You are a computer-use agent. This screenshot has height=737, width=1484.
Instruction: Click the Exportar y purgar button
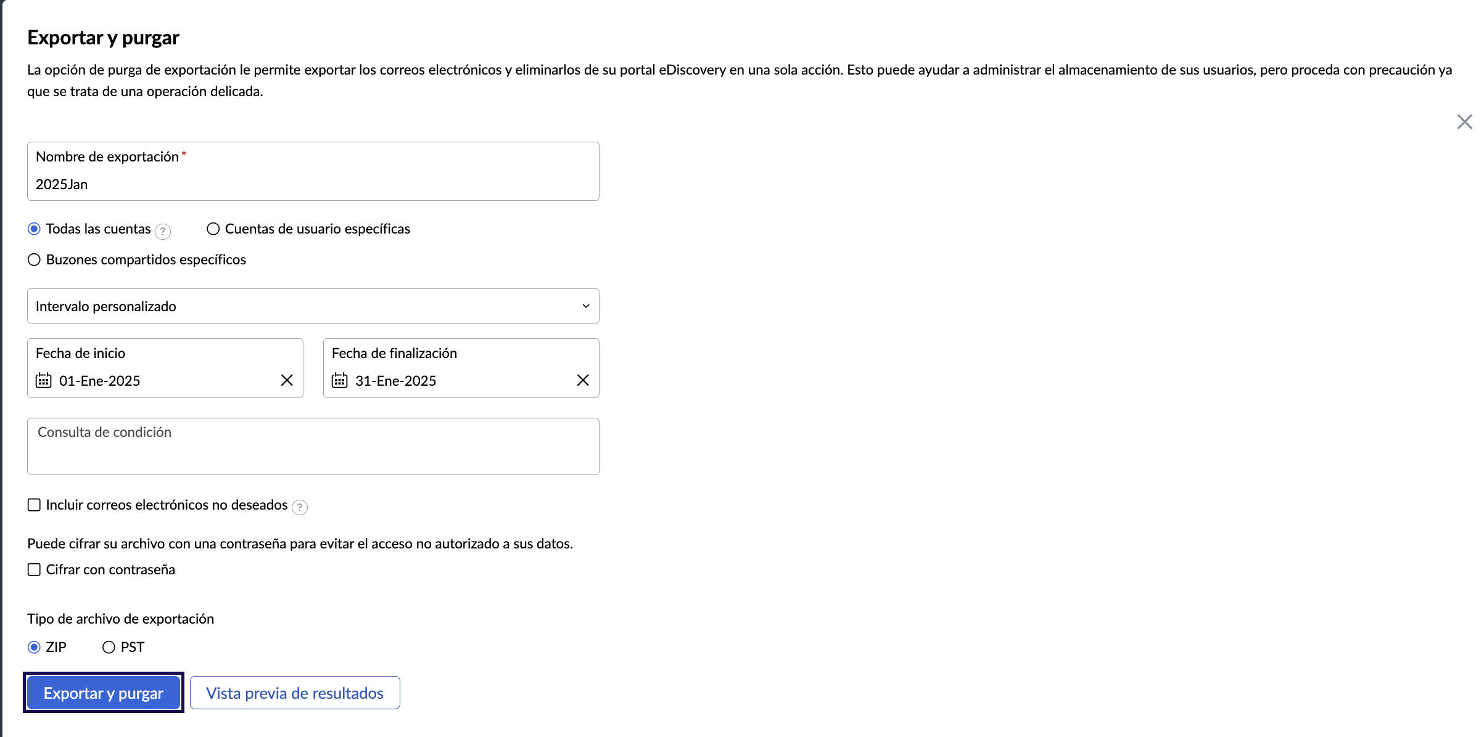coord(104,693)
